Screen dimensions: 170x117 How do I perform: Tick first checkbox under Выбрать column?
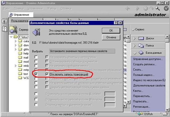tap(36, 57)
